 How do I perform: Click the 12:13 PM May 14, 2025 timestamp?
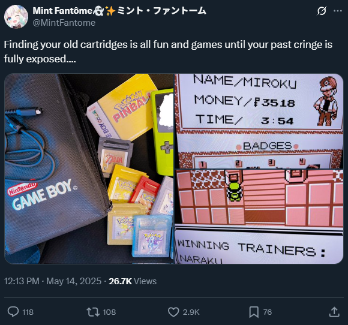[x=53, y=281]
